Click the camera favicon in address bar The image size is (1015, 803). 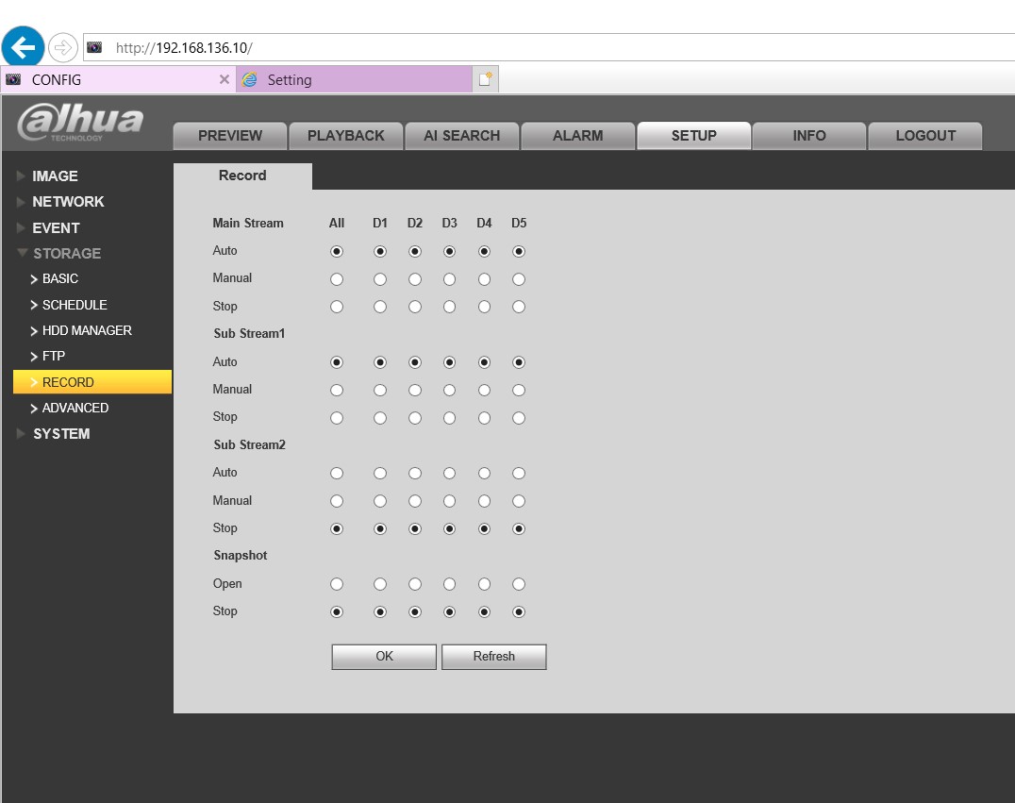(94, 47)
